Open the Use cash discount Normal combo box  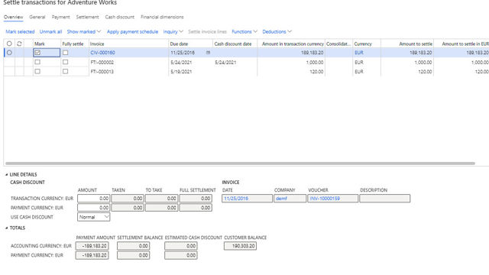tap(93, 217)
